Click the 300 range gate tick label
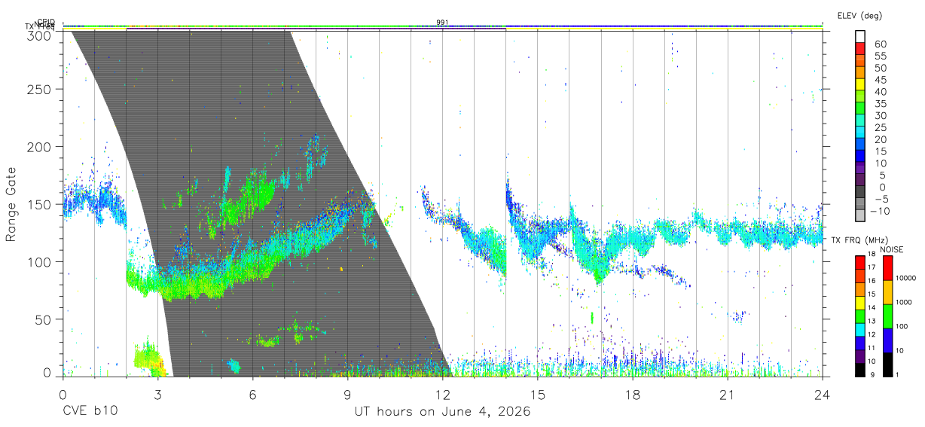 pyautogui.click(x=39, y=35)
